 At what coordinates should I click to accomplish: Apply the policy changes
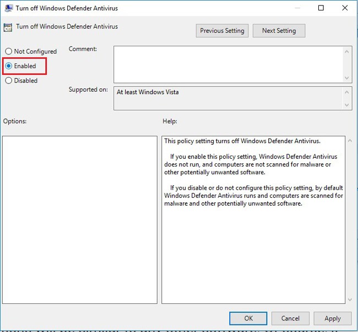pyautogui.click(x=333, y=318)
